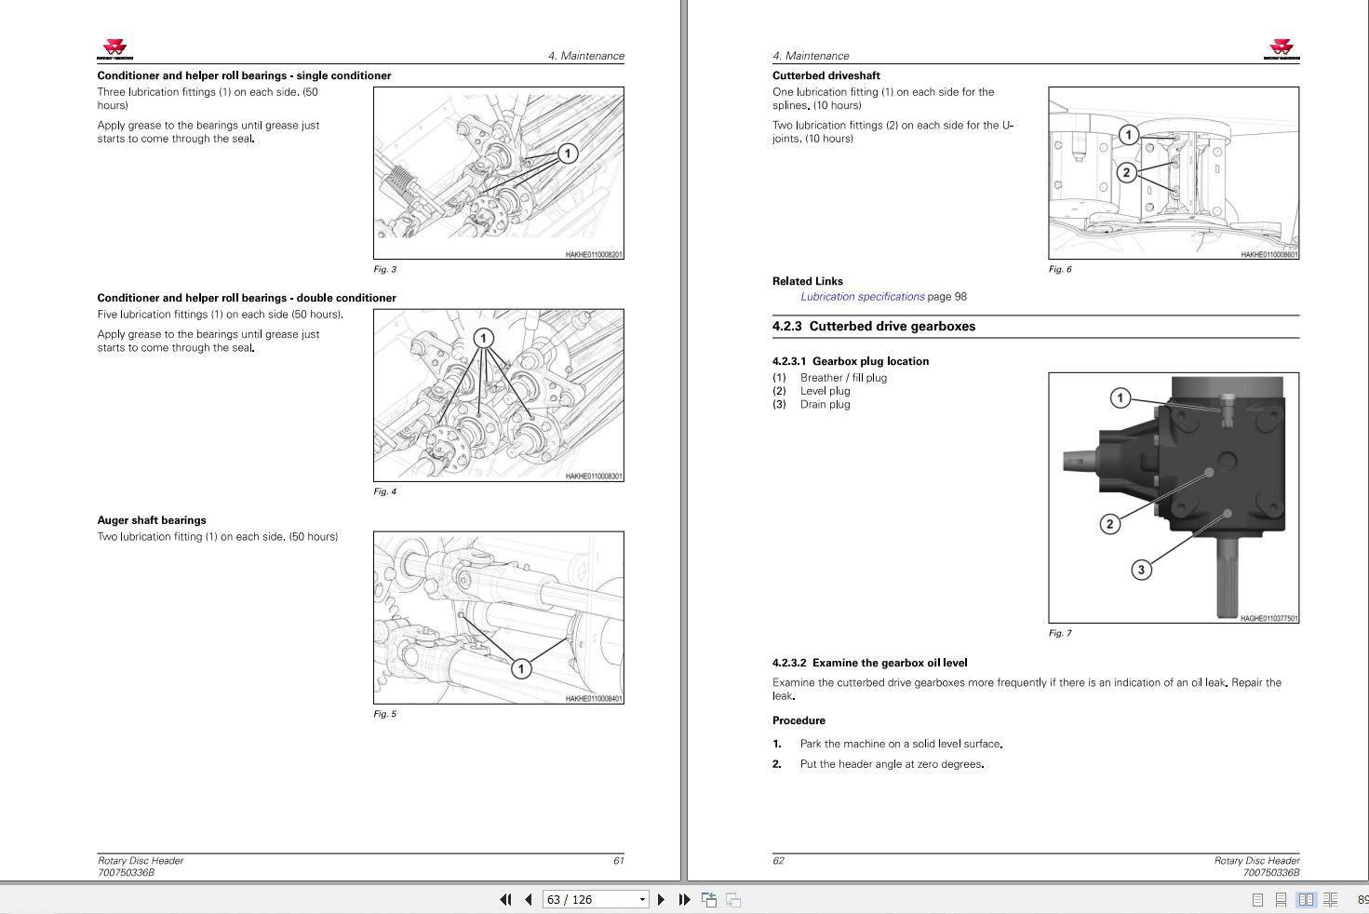Go to the next page
The width and height of the screenshot is (1369, 914).
click(661, 899)
